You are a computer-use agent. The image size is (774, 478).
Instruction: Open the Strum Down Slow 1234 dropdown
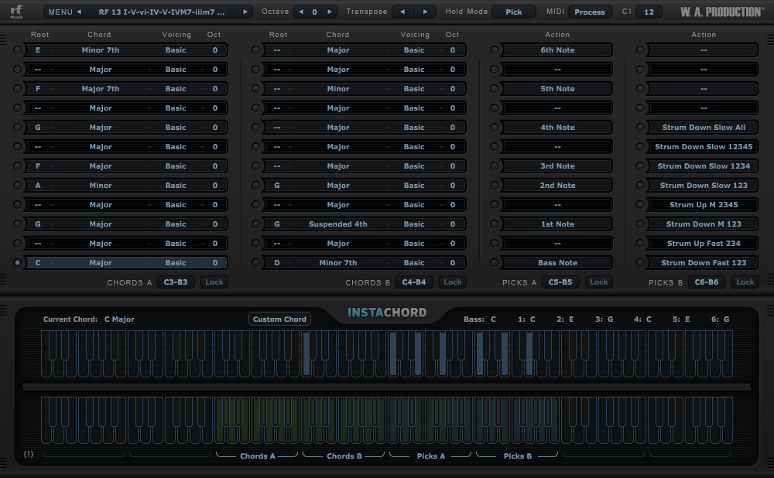click(x=704, y=166)
